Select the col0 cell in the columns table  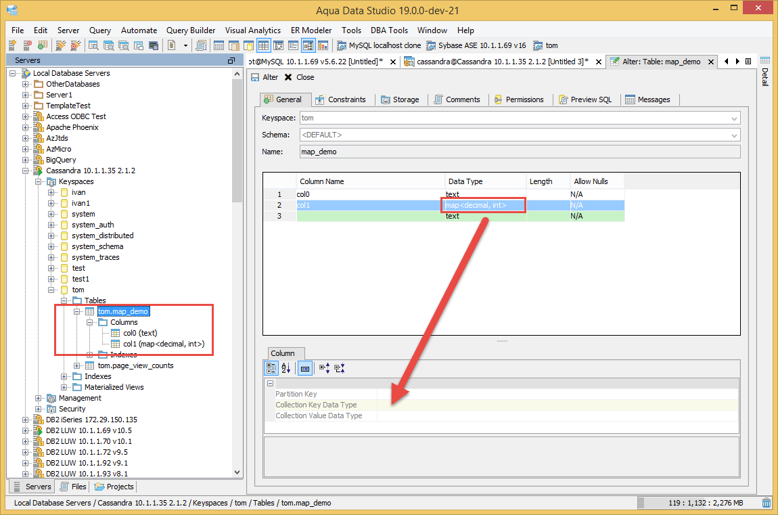coord(371,194)
